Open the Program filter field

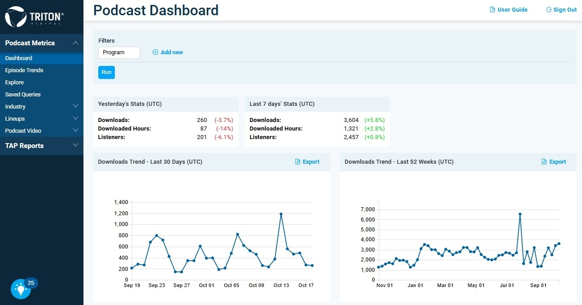point(119,52)
